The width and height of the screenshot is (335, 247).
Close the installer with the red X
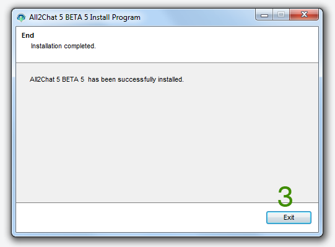304,14
